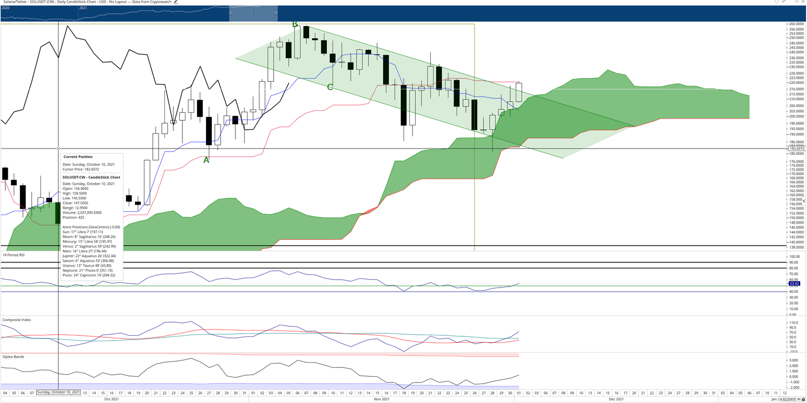807x403 pixels.
Task: Click the right handle of overview range selector
Action: (x=277, y=14)
